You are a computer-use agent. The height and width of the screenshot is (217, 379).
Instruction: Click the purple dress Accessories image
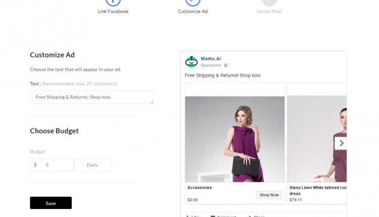(x=234, y=139)
